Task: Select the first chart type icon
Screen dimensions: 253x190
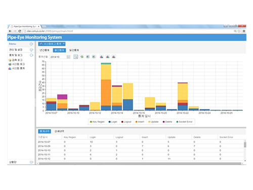Action: [102, 57]
